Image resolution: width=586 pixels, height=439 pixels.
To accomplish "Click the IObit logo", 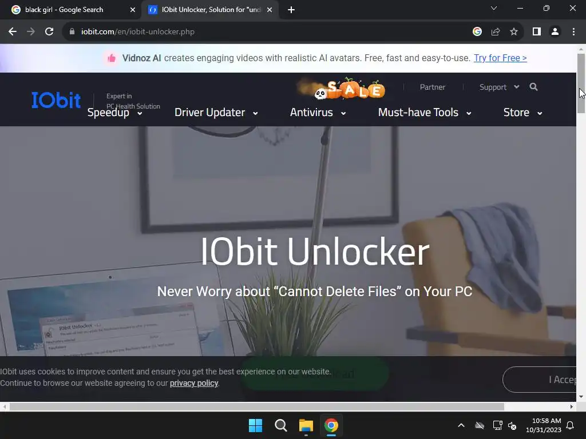I will tap(56, 100).
